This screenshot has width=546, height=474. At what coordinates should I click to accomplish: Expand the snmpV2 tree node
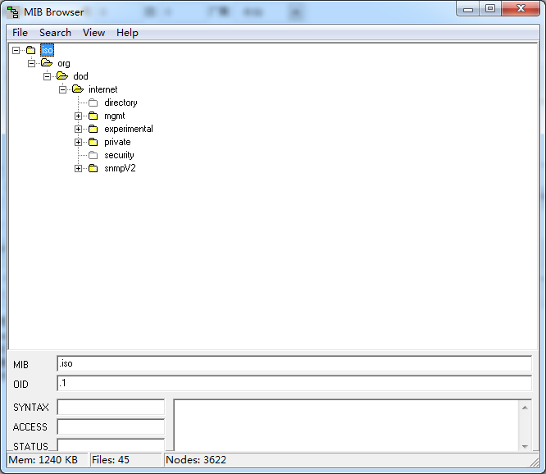[79, 168]
